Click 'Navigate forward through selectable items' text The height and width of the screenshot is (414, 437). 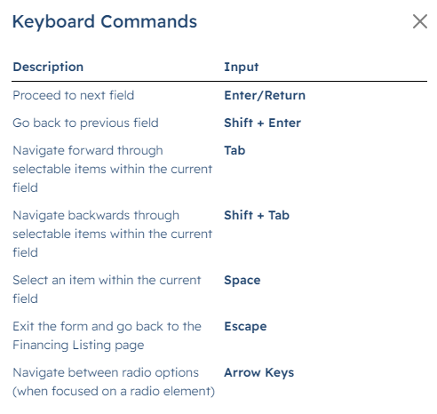[113, 169]
